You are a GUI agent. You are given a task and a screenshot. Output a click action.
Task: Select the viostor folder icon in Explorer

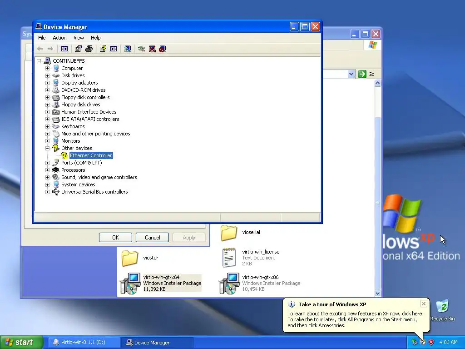click(130, 258)
